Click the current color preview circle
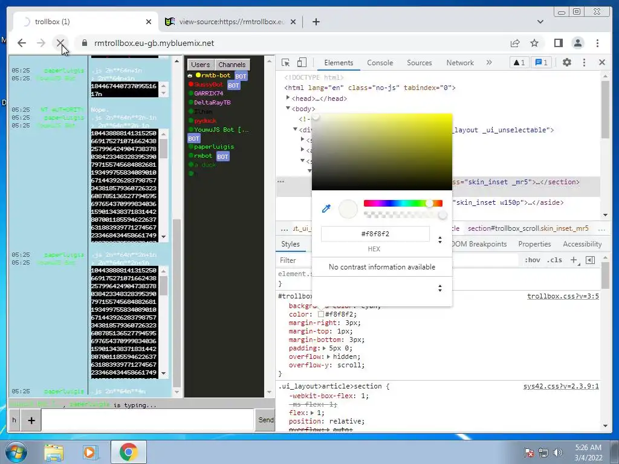619x464 pixels. [348, 208]
